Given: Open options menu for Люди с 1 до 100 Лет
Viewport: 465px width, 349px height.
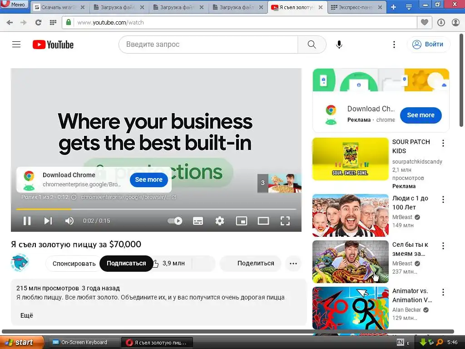Looking at the screenshot, I should click(x=443, y=199).
